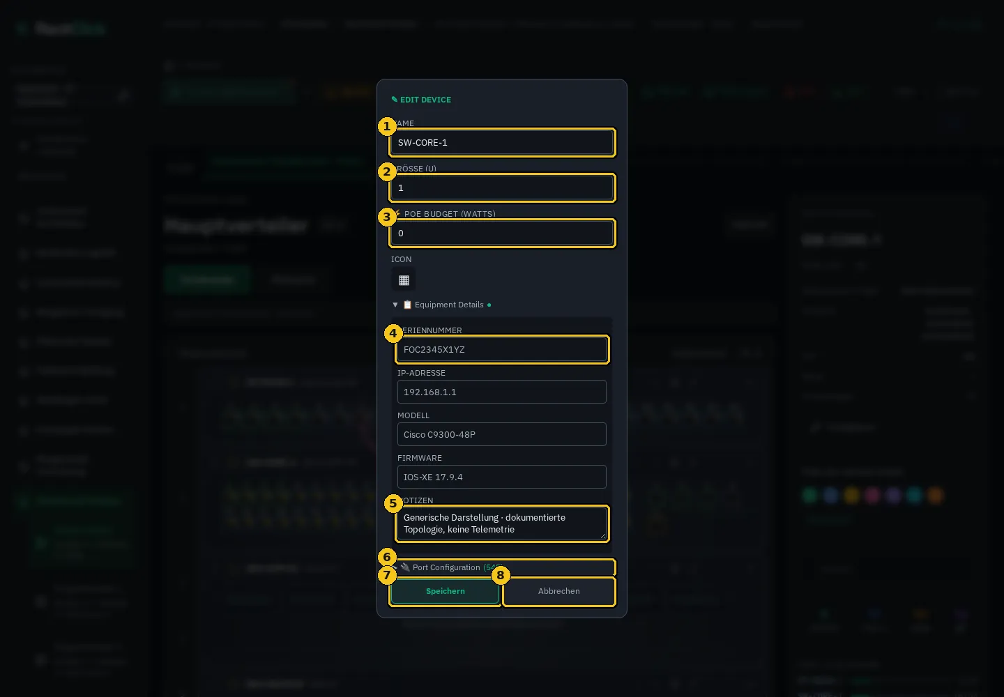Open the device icon picker grid button
Image resolution: width=1004 pixels, height=697 pixels.
tap(404, 280)
